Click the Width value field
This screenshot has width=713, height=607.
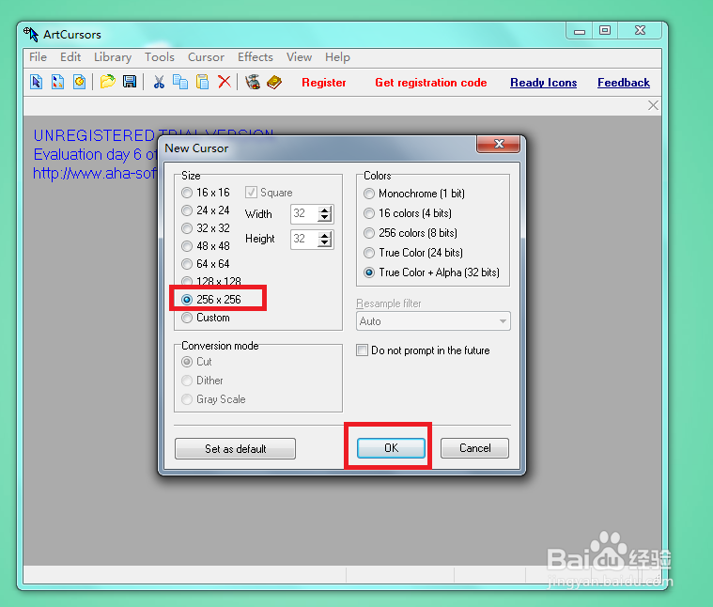[x=304, y=213]
